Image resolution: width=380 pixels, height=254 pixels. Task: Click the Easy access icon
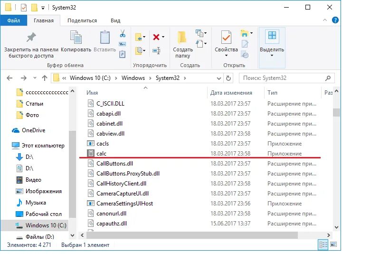[199, 44]
